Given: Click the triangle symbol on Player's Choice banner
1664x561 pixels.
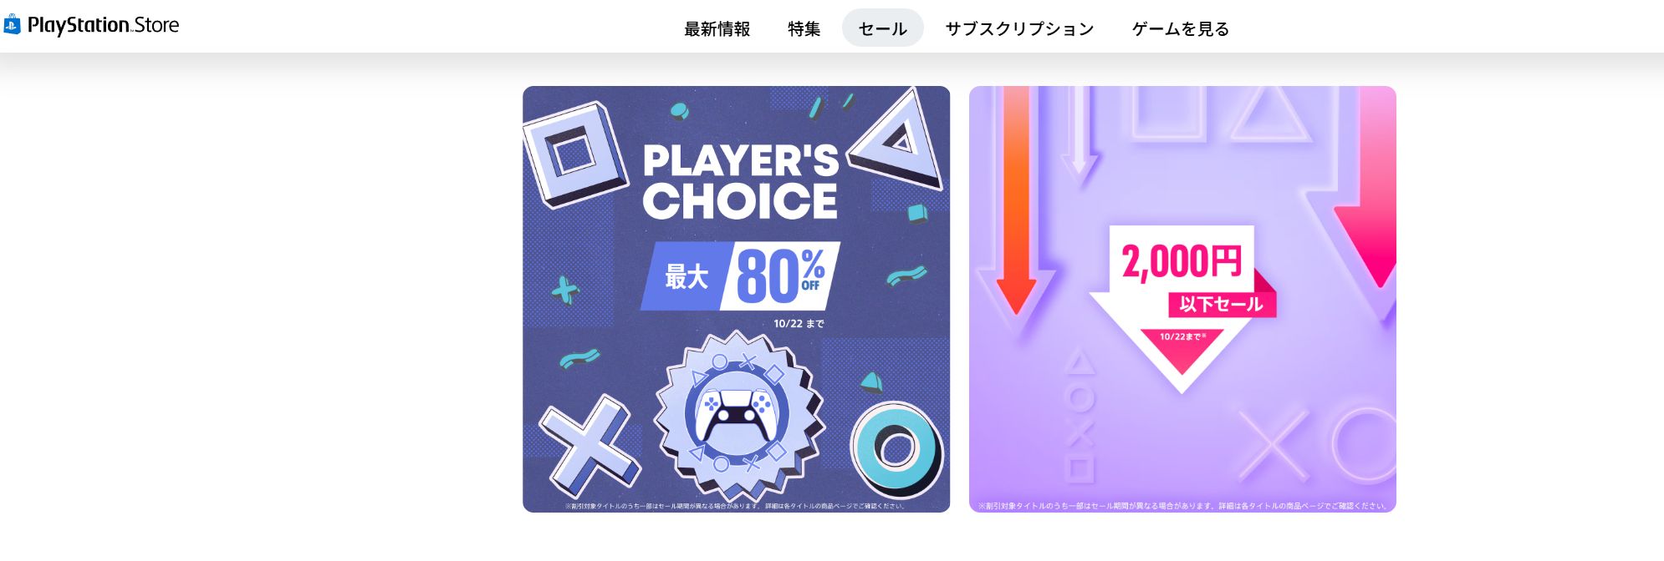Looking at the screenshot, I should (x=896, y=139).
